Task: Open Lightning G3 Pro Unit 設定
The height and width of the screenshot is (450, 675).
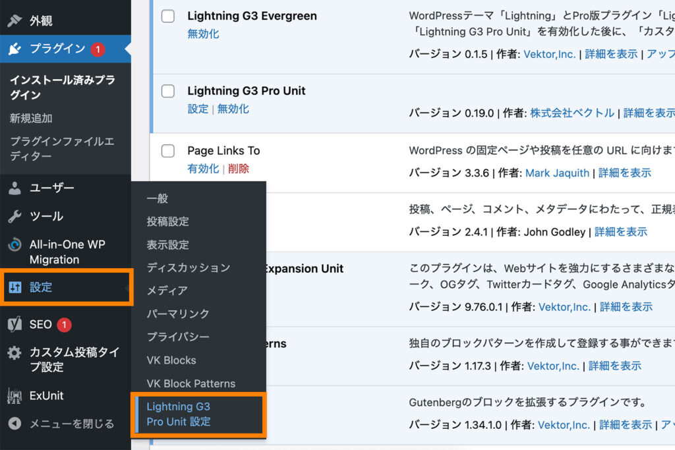Action: (x=177, y=415)
